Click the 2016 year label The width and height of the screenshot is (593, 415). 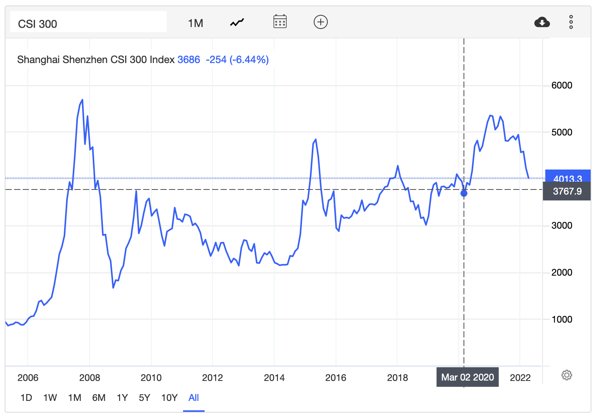tap(336, 377)
